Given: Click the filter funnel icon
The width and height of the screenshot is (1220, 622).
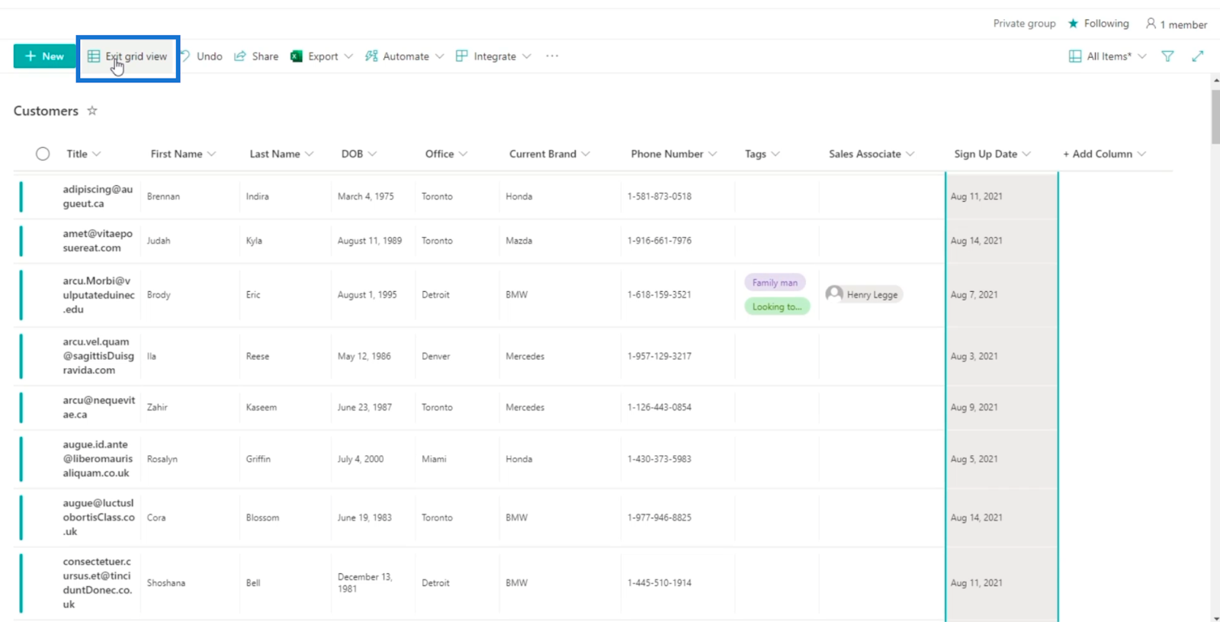Looking at the screenshot, I should tap(1167, 56).
